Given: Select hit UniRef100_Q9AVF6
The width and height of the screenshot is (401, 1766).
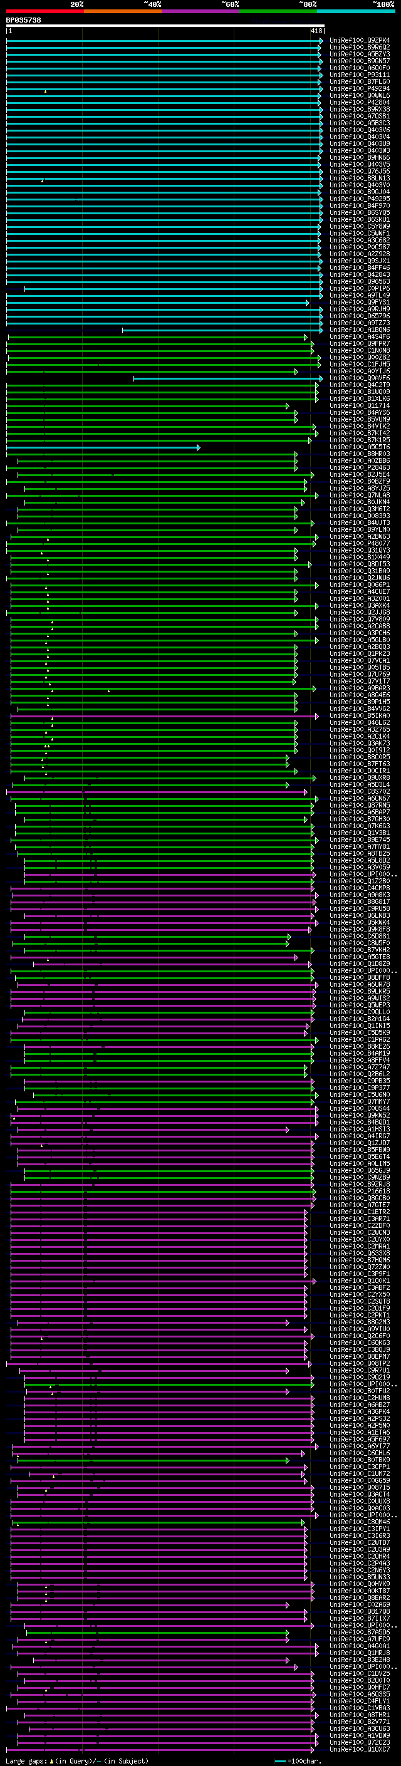Looking at the screenshot, I should pyautogui.click(x=360, y=378).
